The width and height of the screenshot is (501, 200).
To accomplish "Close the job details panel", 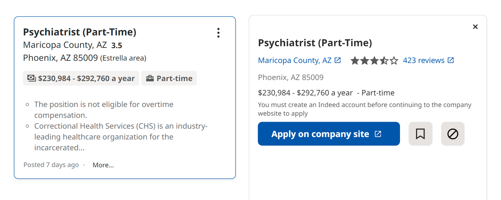I will click(x=475, y=27).
